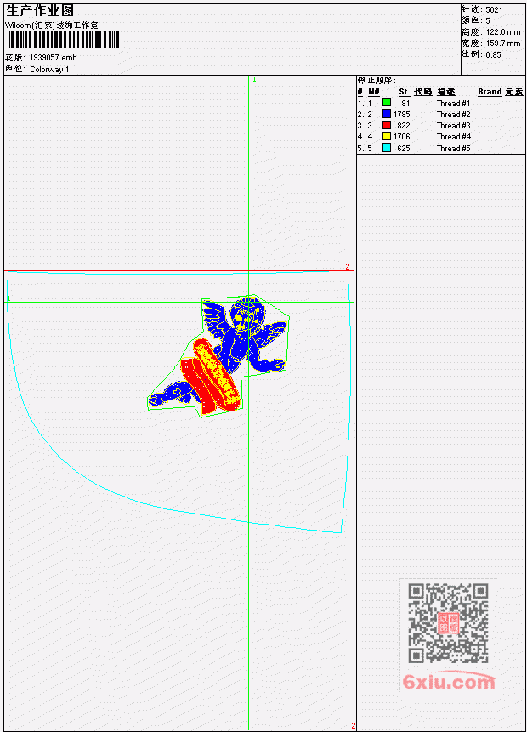Click the yellow swatch for Thread #4
Image resolution: width=527 pixels, height=732 pixels.
click(387, 136)
